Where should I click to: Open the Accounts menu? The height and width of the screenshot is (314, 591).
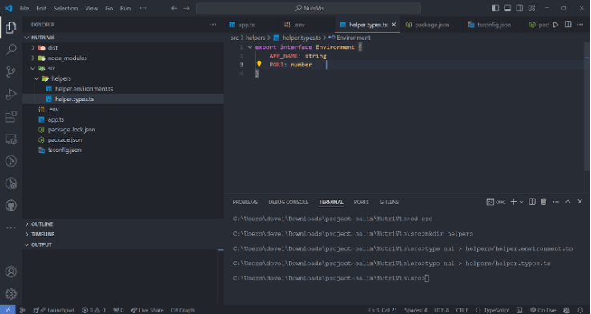[11, 272]
